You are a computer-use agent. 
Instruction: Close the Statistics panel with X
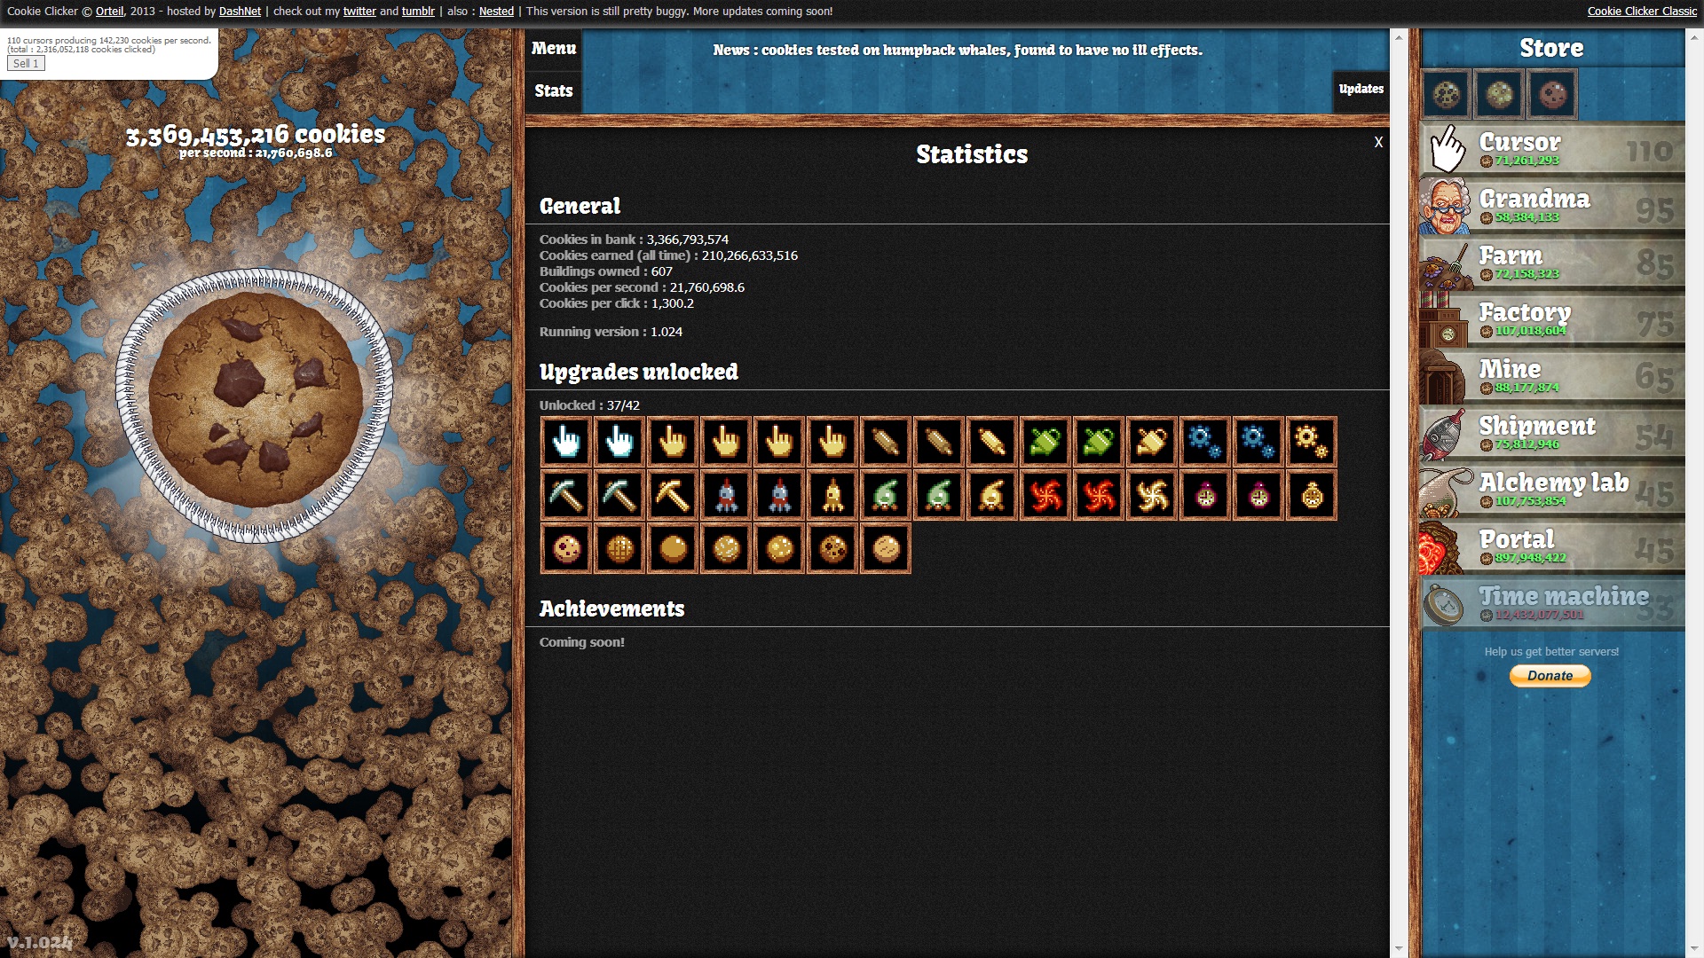[1378, 142]
